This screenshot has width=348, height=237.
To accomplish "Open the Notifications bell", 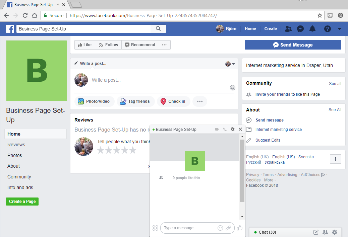I will pyautogui.click(x=312, y=29).
